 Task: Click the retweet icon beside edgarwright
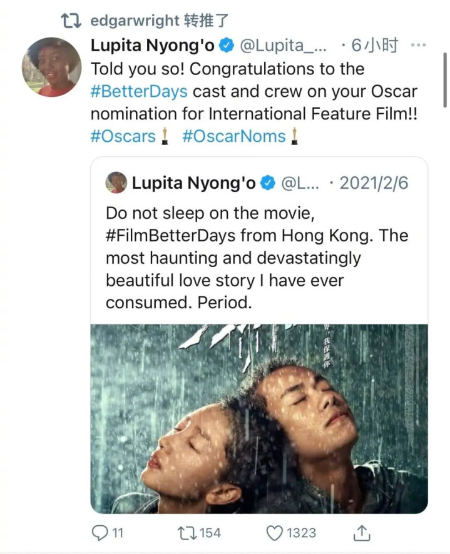71,21
